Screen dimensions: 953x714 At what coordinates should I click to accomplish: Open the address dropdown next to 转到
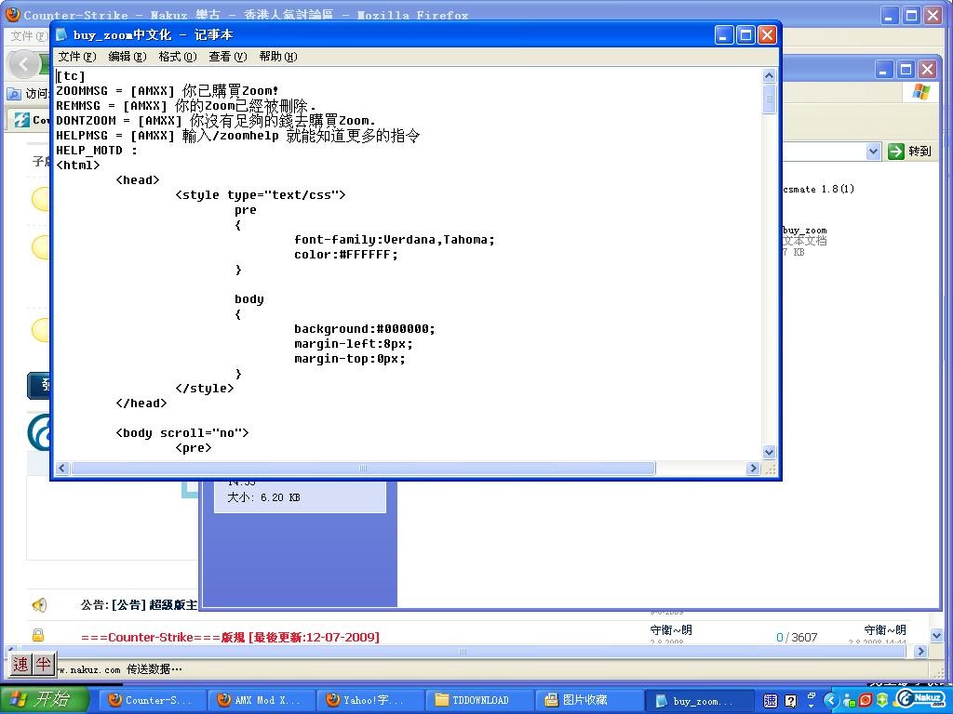tap(873, 152)
